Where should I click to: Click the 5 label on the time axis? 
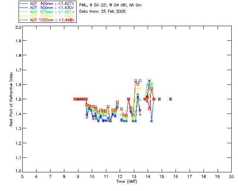coord(22,176)
